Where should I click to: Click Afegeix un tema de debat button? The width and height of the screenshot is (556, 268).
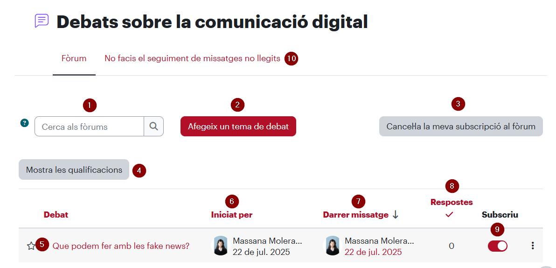[238, 127]
